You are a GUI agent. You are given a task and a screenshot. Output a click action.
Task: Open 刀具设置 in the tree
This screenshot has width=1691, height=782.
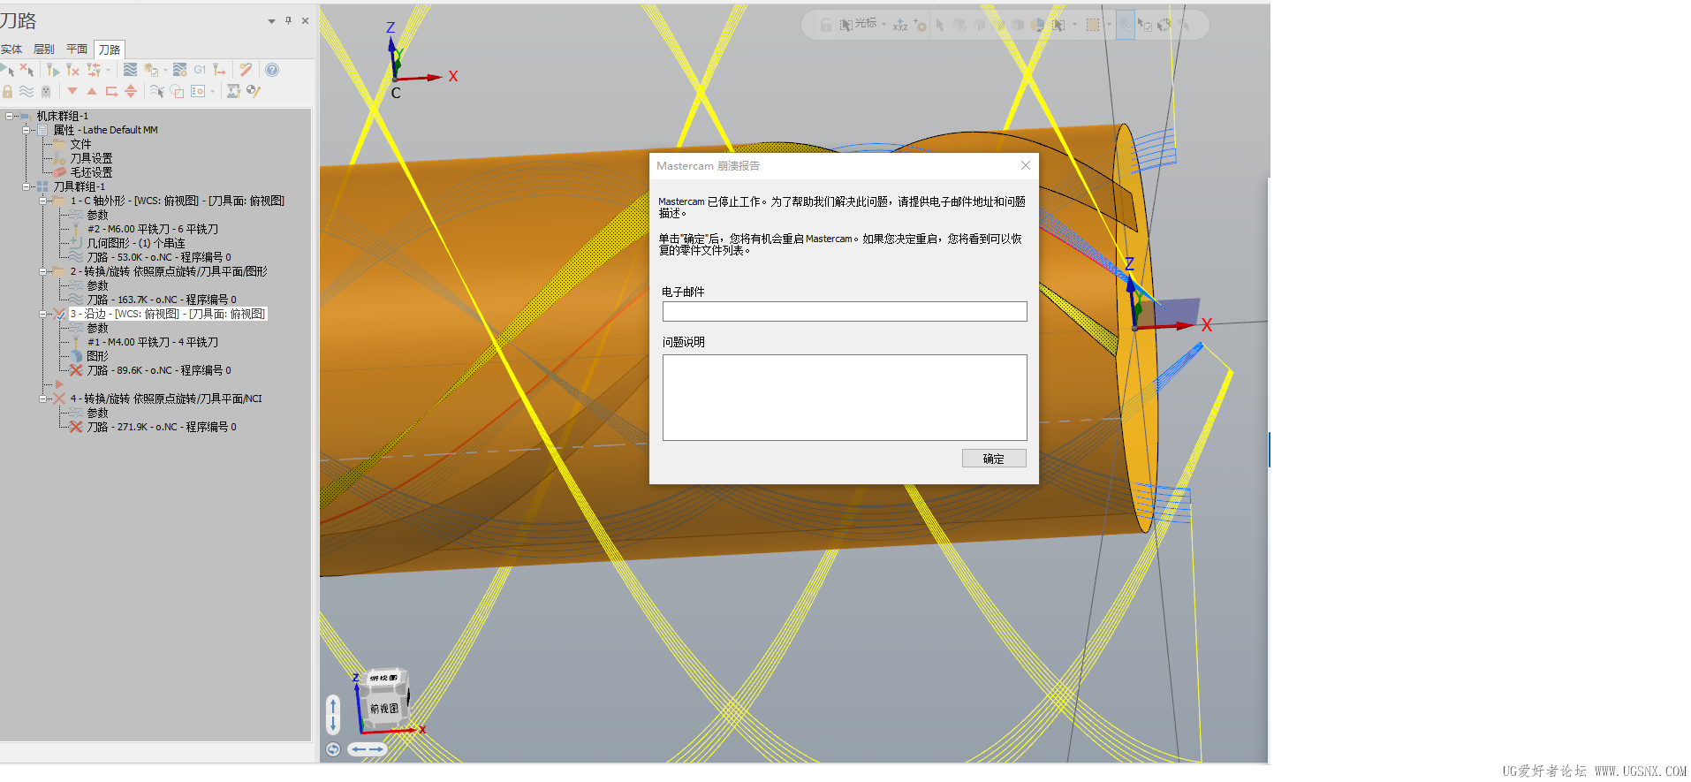pos(91,158)
